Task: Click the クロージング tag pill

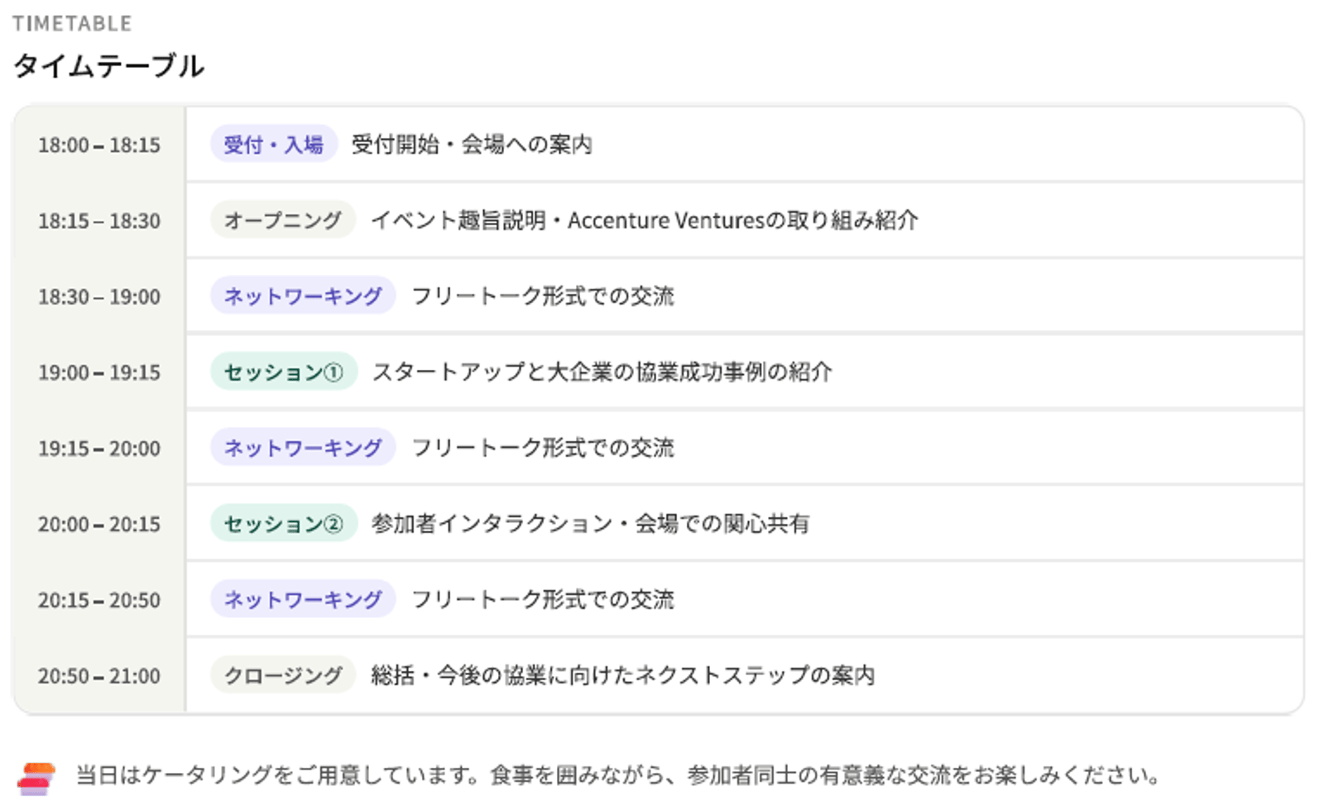Action: click(282, 675)
